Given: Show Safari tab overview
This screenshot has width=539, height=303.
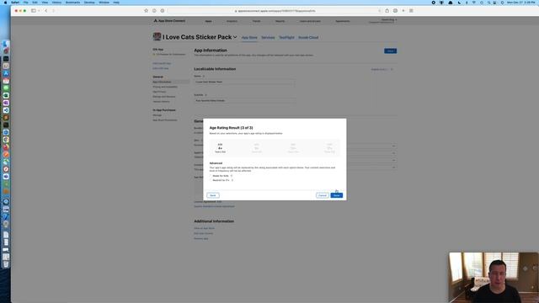Looking at the screenshot, I should 411,11.
